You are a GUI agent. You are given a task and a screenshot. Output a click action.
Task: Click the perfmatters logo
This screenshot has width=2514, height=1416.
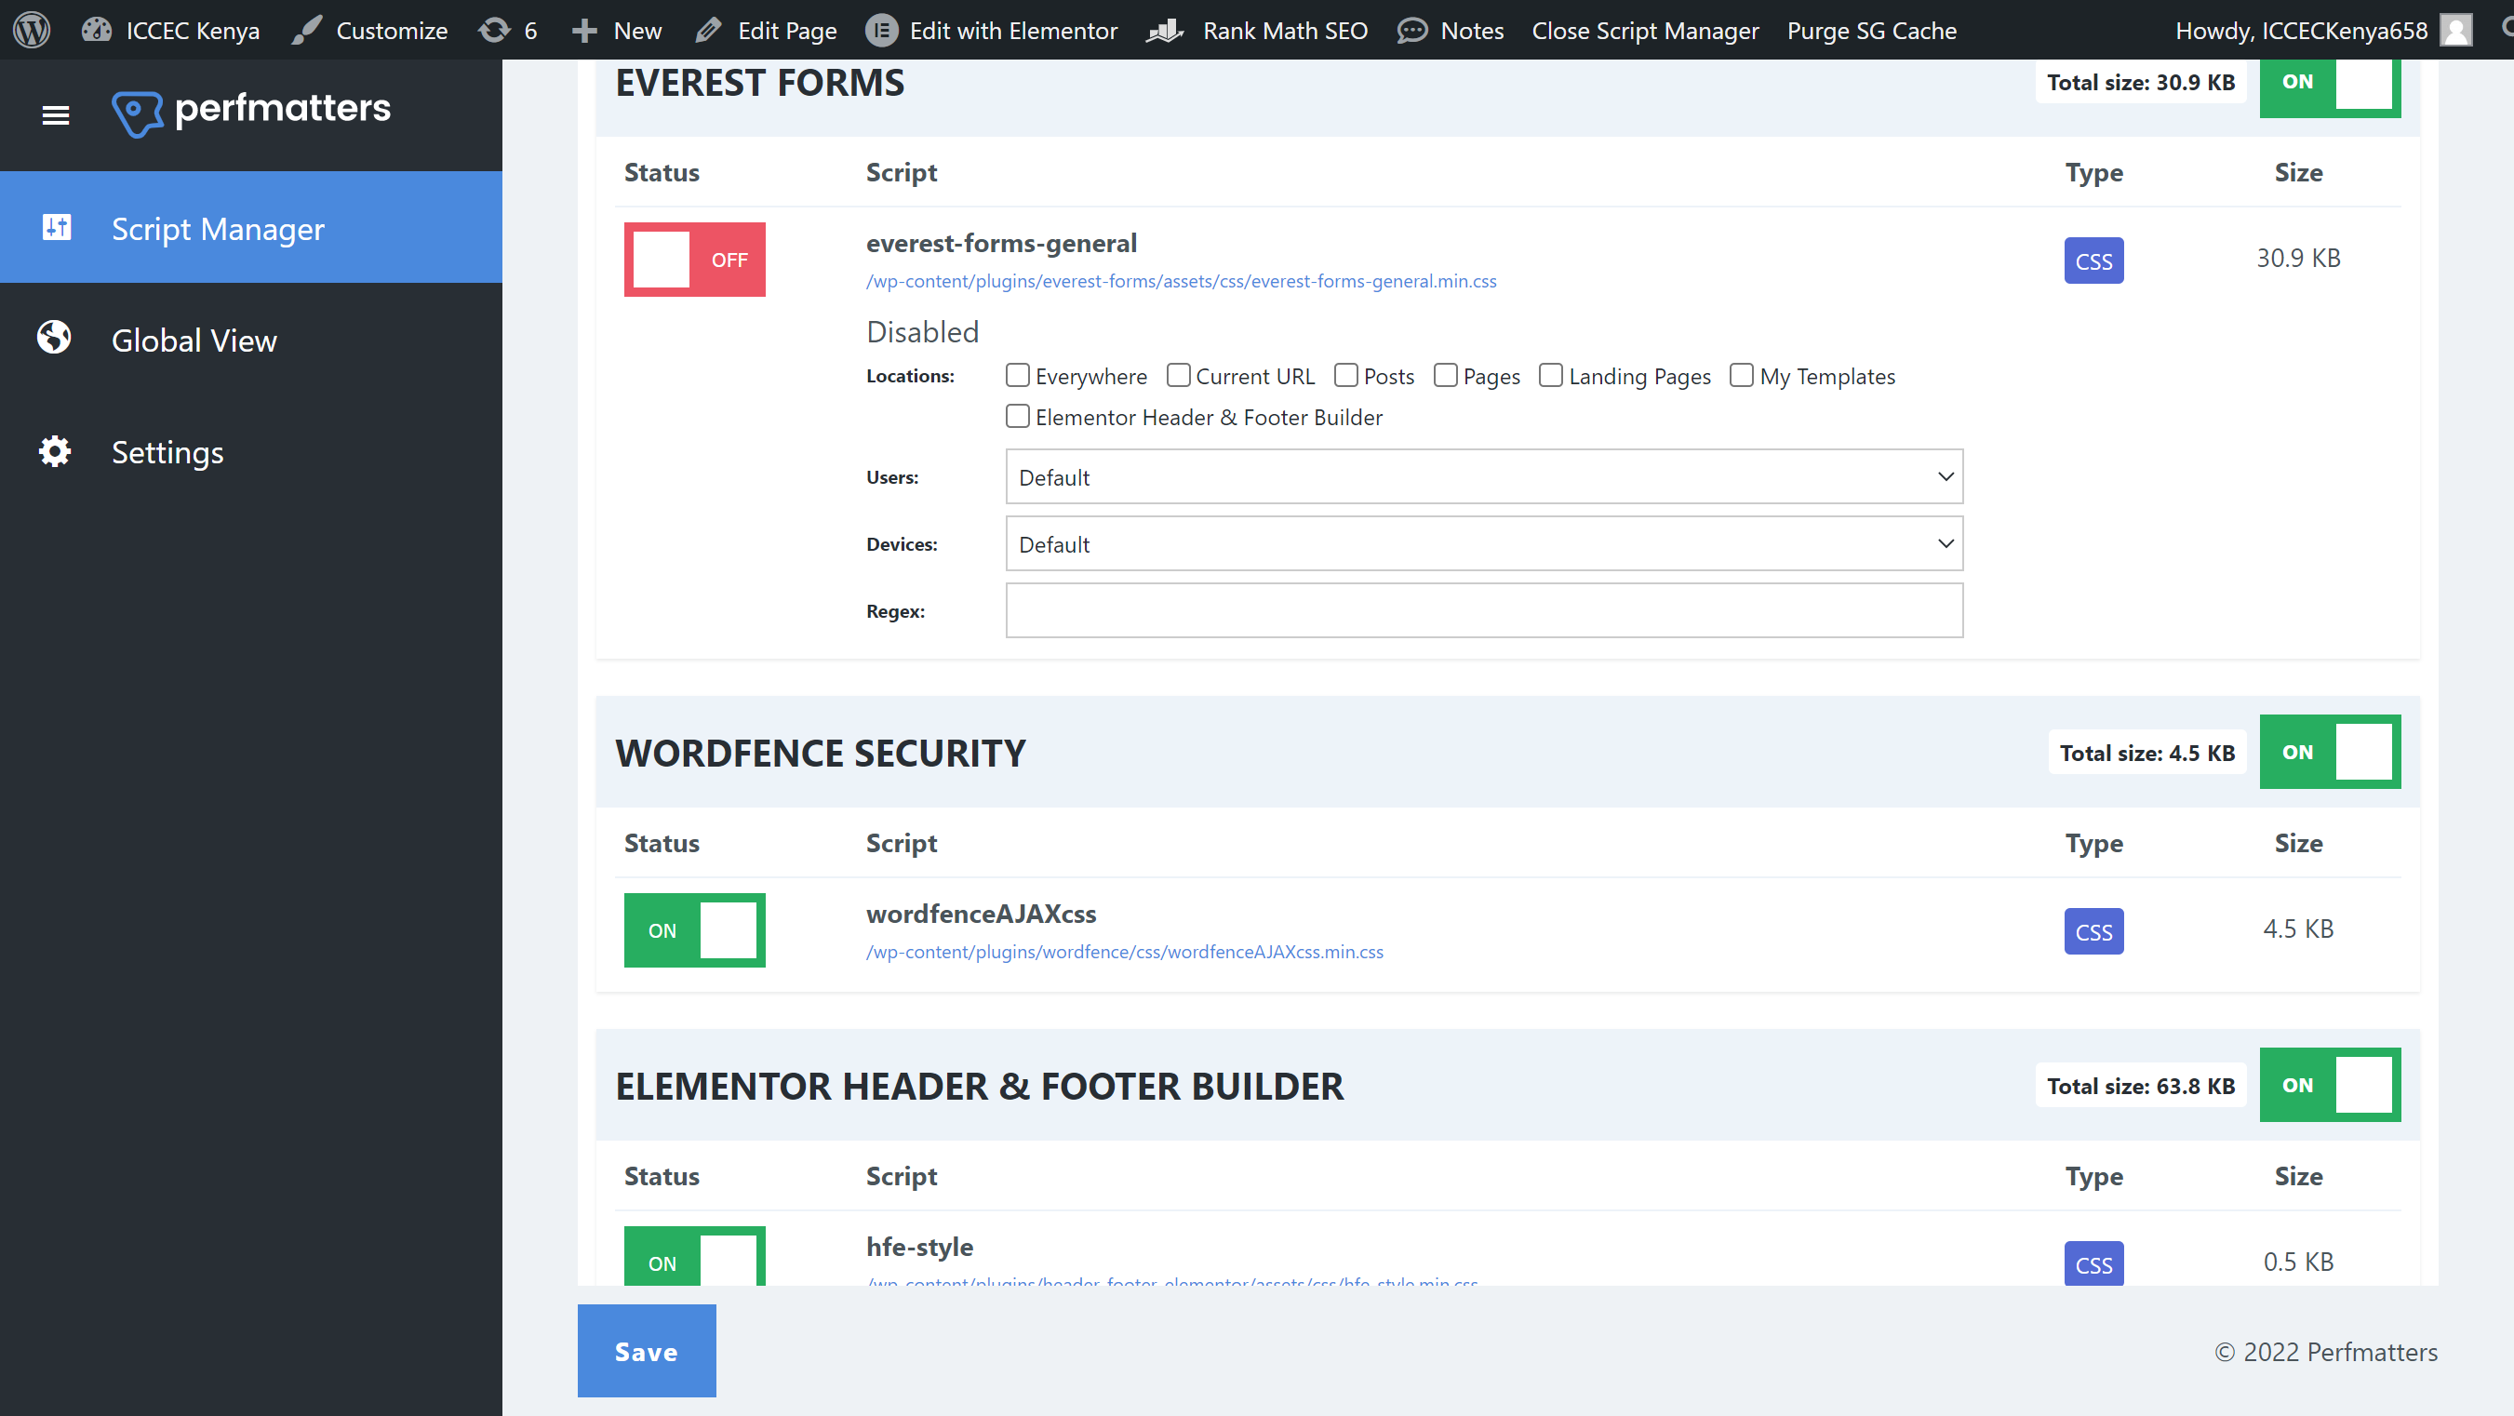(x=252, y=114)
